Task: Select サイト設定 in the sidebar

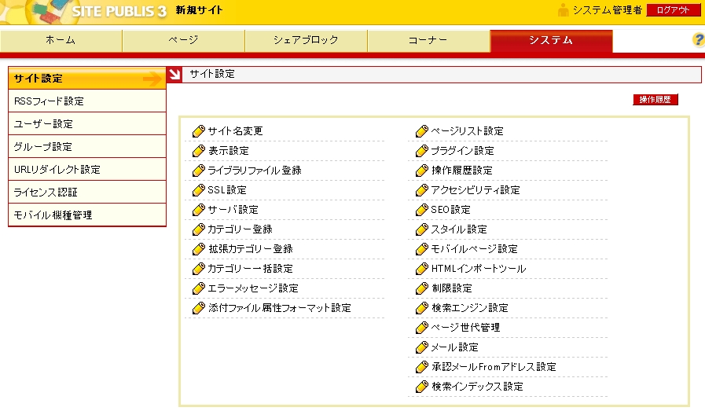Action: (x=87, y=79)
